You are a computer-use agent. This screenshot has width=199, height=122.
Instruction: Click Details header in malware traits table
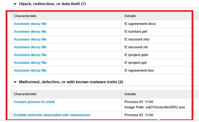pos(130,94)
